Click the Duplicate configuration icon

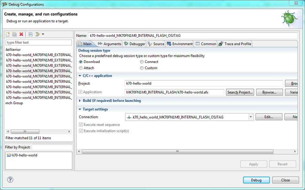(14, 34)
